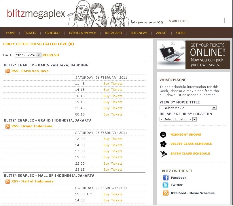Click the Velvet Class flower icon
The height and width of the screenshot is (206, 233).
[x=164, y=144]
